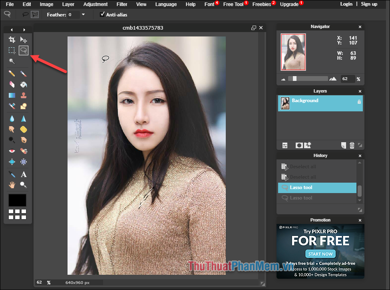Click the START NOW promotion button
This screenshot has width=390, height=290.
point(320,254)
